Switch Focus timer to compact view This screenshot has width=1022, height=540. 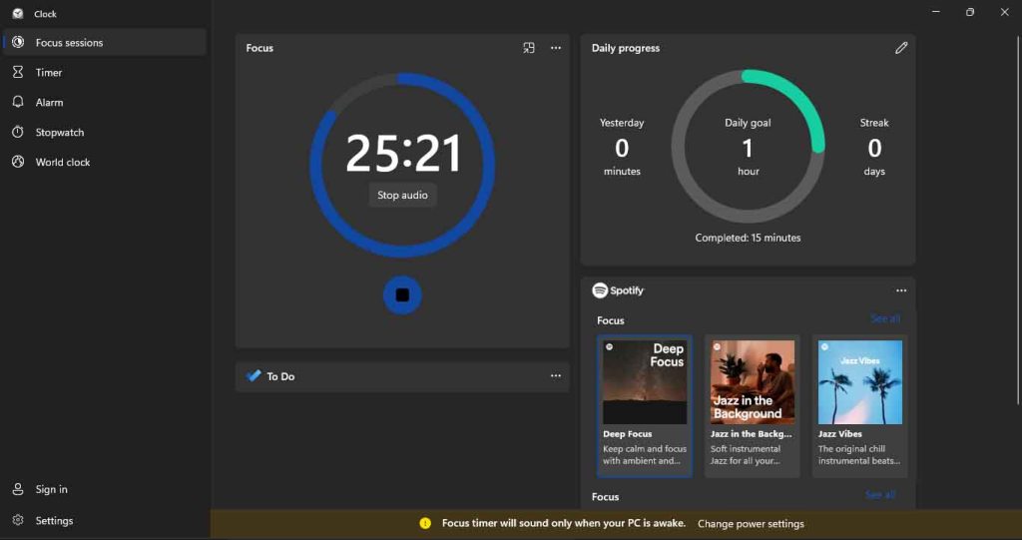[529, 48]
